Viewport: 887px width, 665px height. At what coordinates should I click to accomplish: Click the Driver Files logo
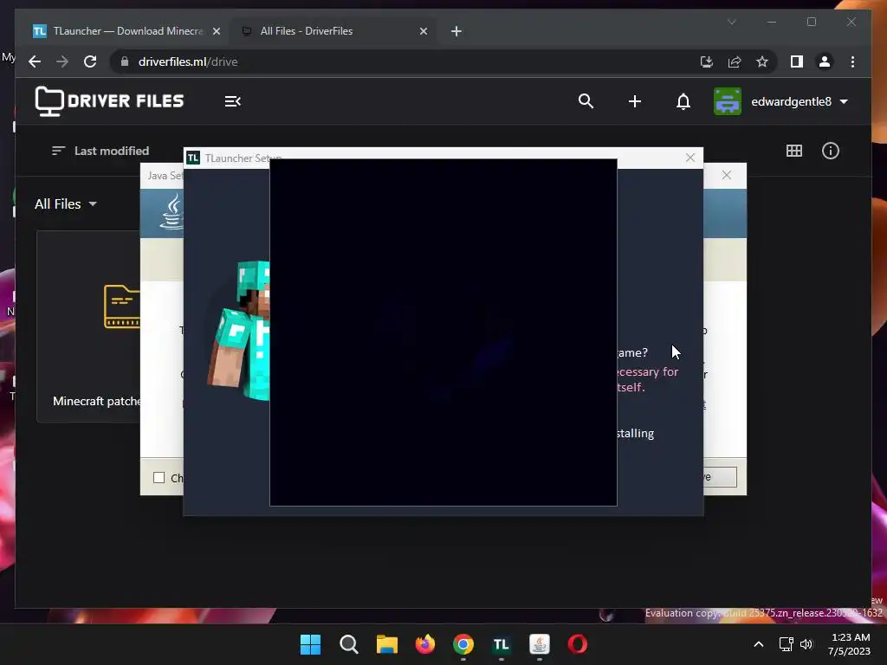coord(109,101)
